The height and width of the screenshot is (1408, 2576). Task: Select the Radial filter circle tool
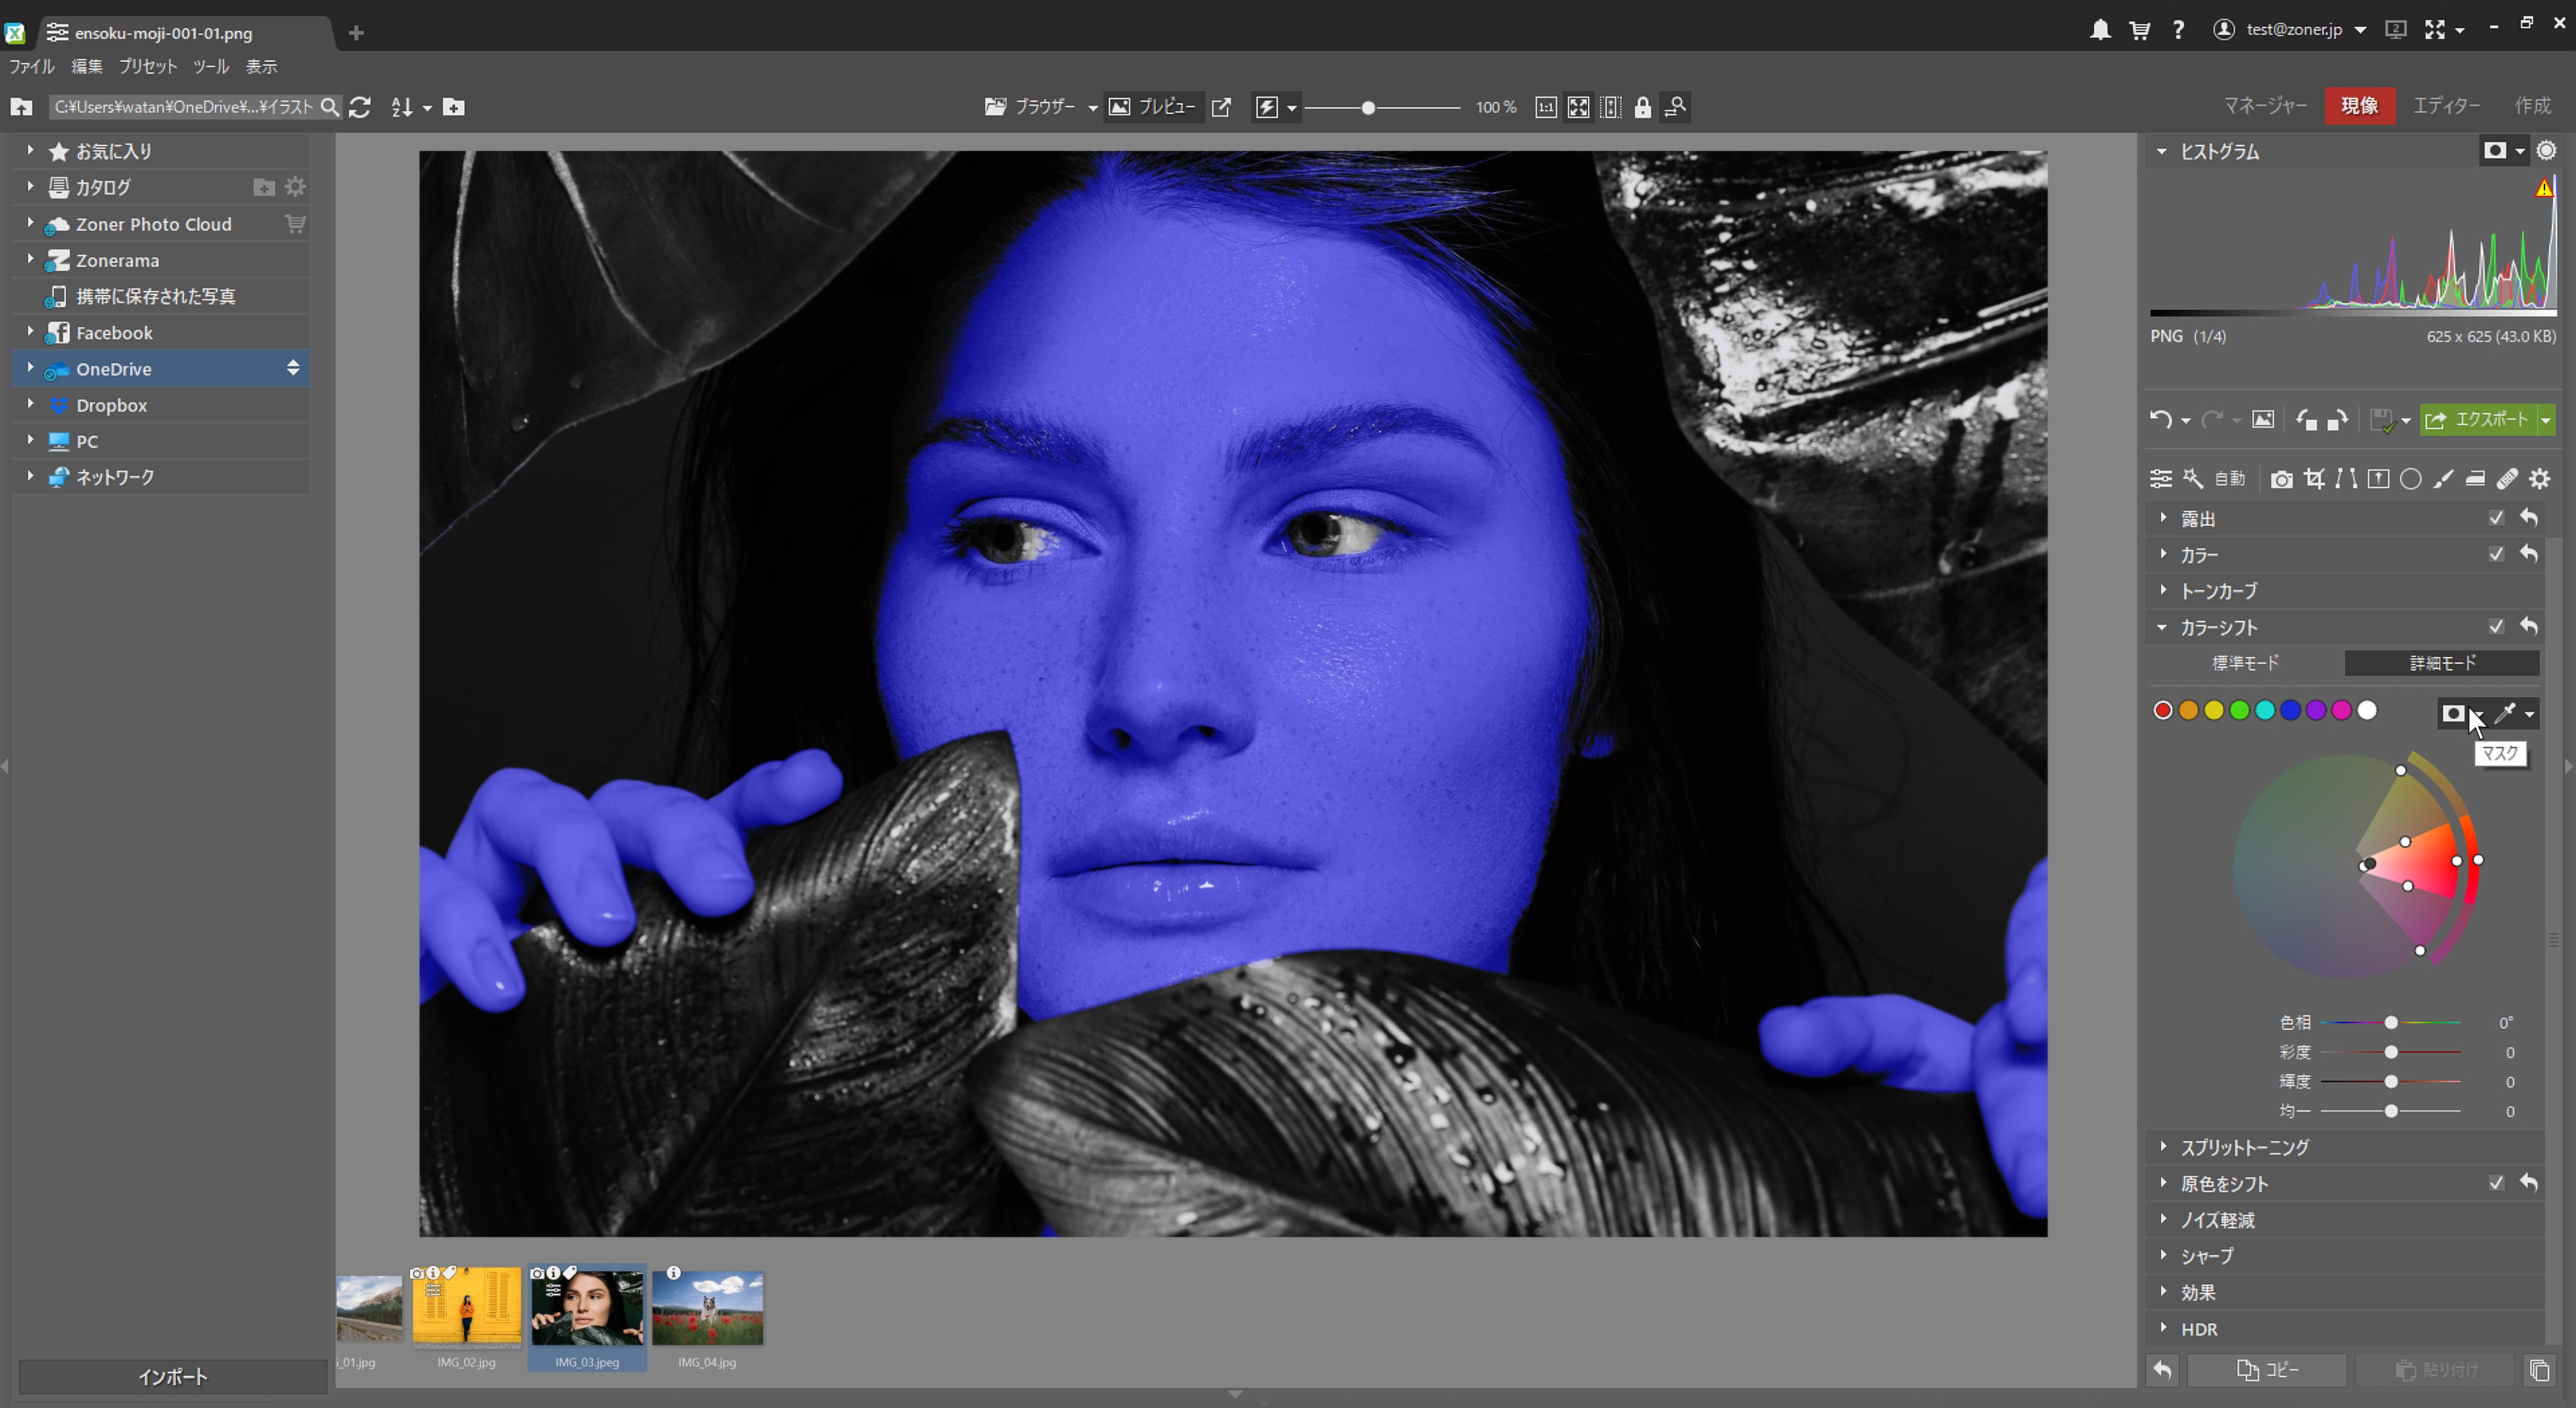(2411, 479)
